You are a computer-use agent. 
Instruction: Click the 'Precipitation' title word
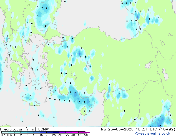12,129
